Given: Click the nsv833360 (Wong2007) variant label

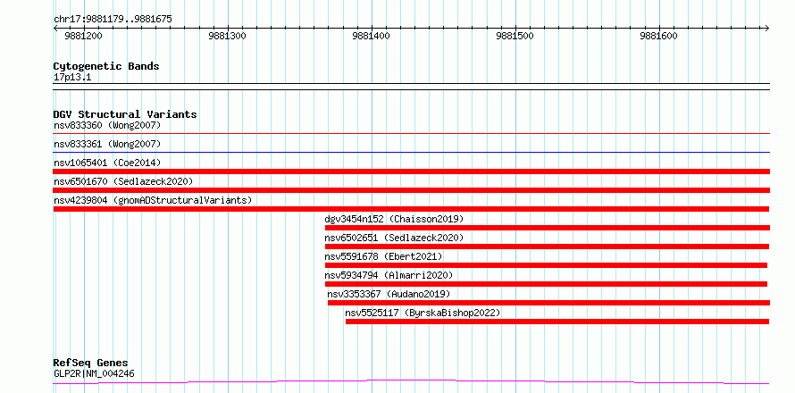Looking at the screenshot, I should (x=107, y=125).
